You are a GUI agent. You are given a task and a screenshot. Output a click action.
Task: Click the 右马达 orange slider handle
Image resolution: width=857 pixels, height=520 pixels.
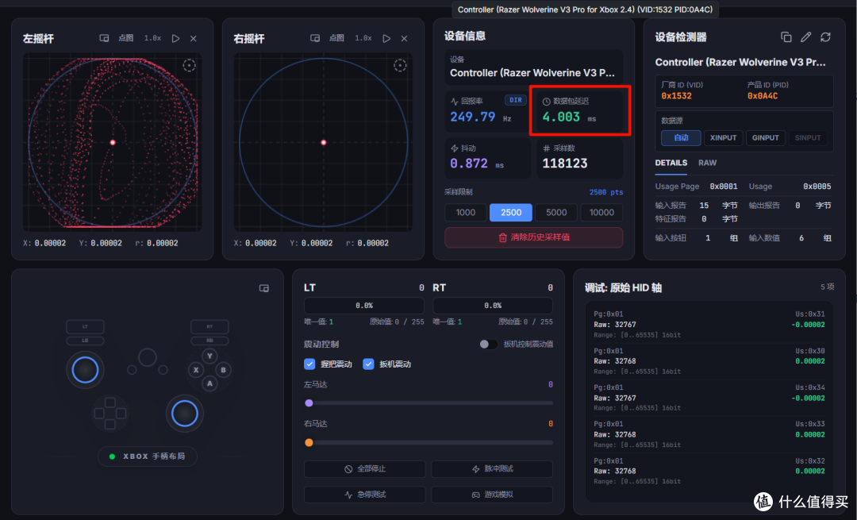point(309,442)
